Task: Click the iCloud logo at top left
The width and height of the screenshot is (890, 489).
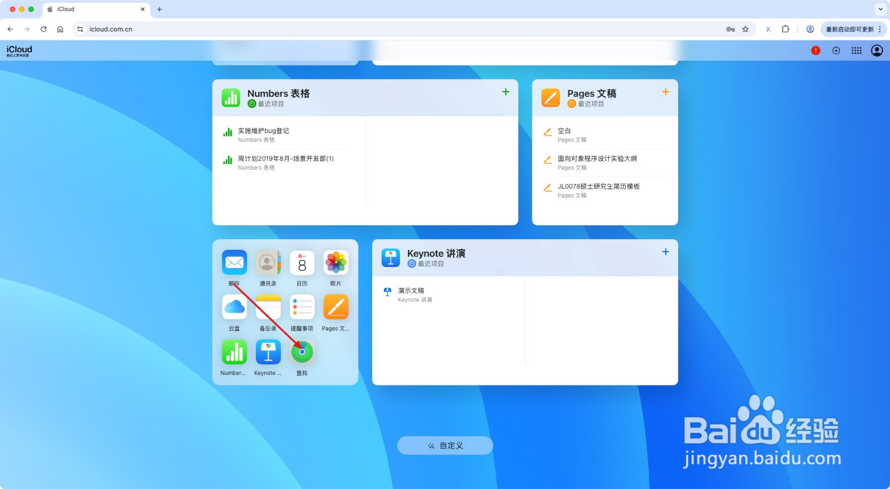Action: pyautogui.click(x=19, y=51)
